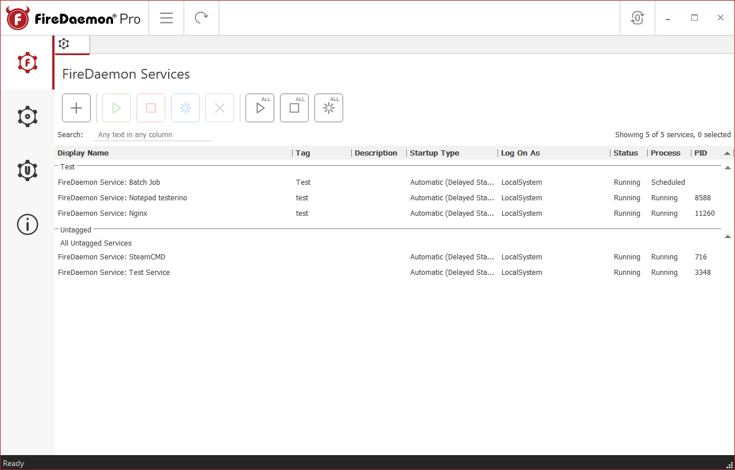Click the Tag cell of the Batch Job row
This screenshot has width=735, height=470.
pyautogui.click(x=303, y=182)
